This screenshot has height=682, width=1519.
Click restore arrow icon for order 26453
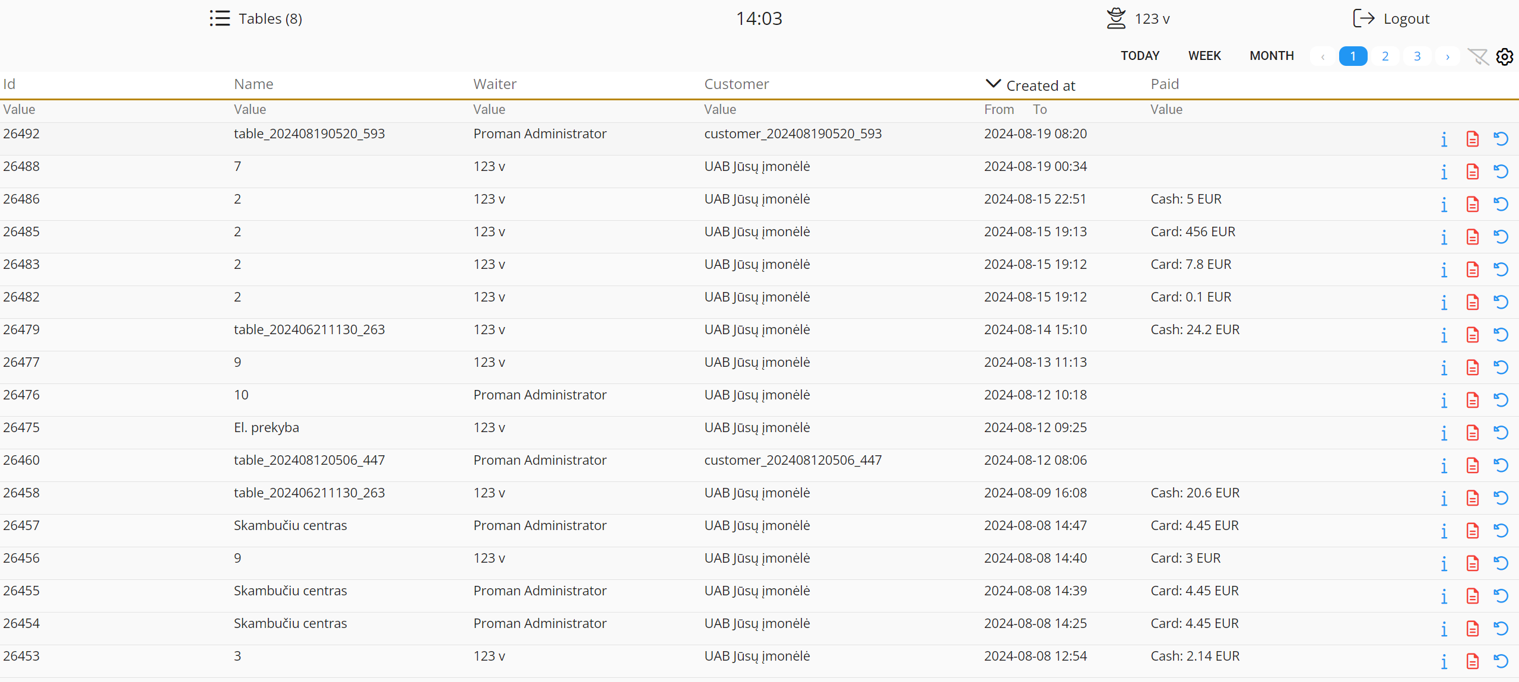coord(1501,662)
